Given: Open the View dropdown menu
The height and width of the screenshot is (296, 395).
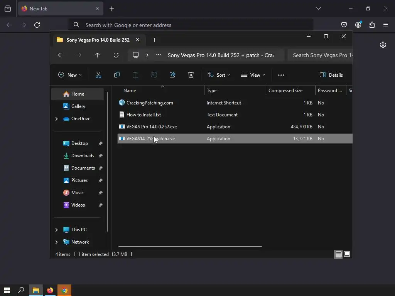Looking at the screenshot, I should pyautogui.click(x=253, y=75).
